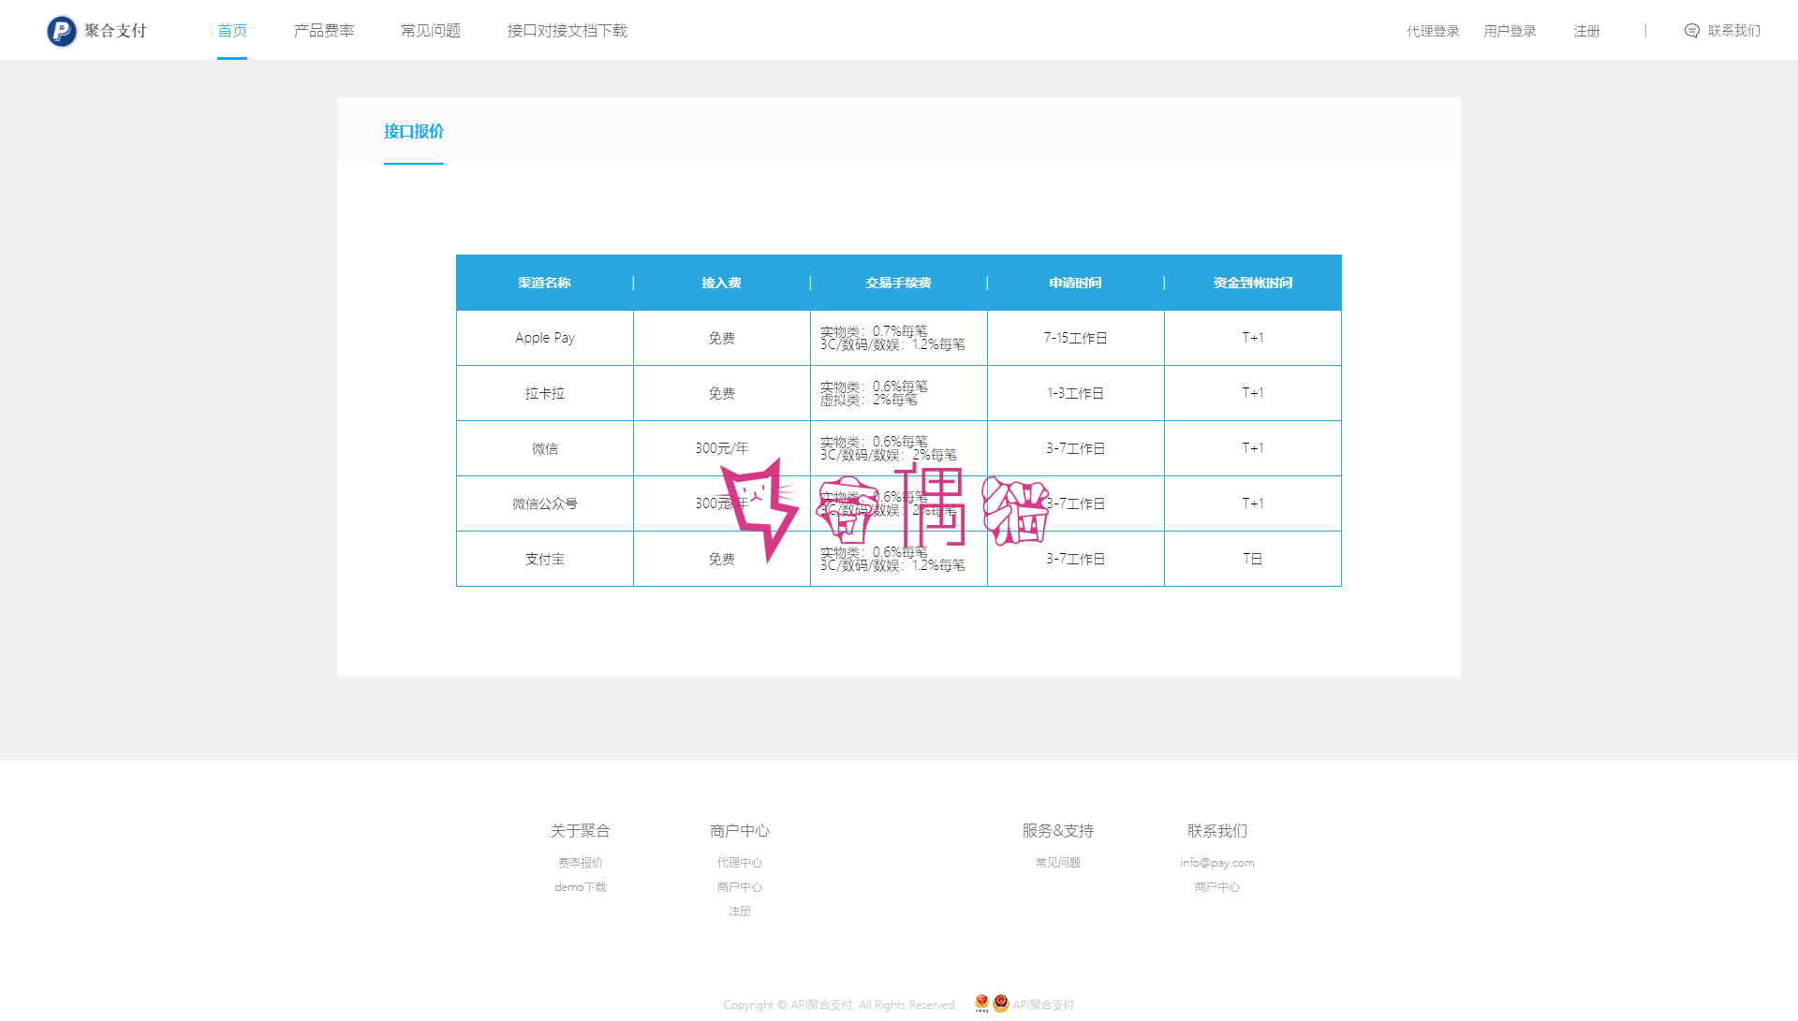1798x1021 pixels.
Task: Click the 注册 link in the footer
Action: tap(740, 912)
